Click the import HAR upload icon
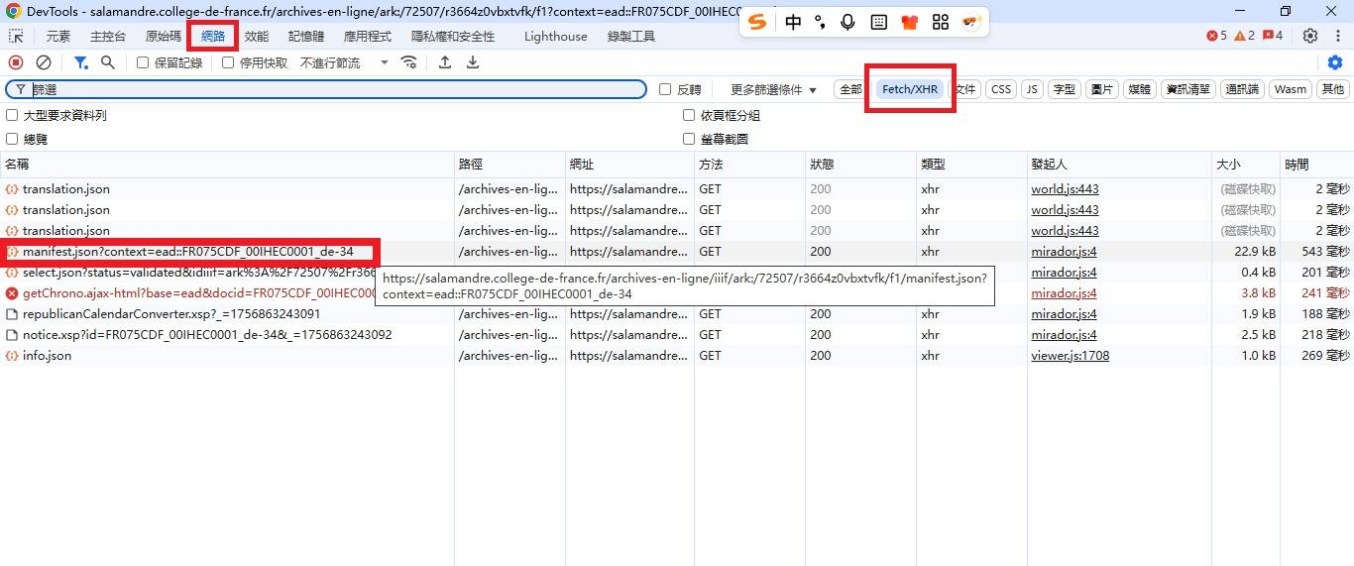 pyautogui.click(x=445, y=62)
